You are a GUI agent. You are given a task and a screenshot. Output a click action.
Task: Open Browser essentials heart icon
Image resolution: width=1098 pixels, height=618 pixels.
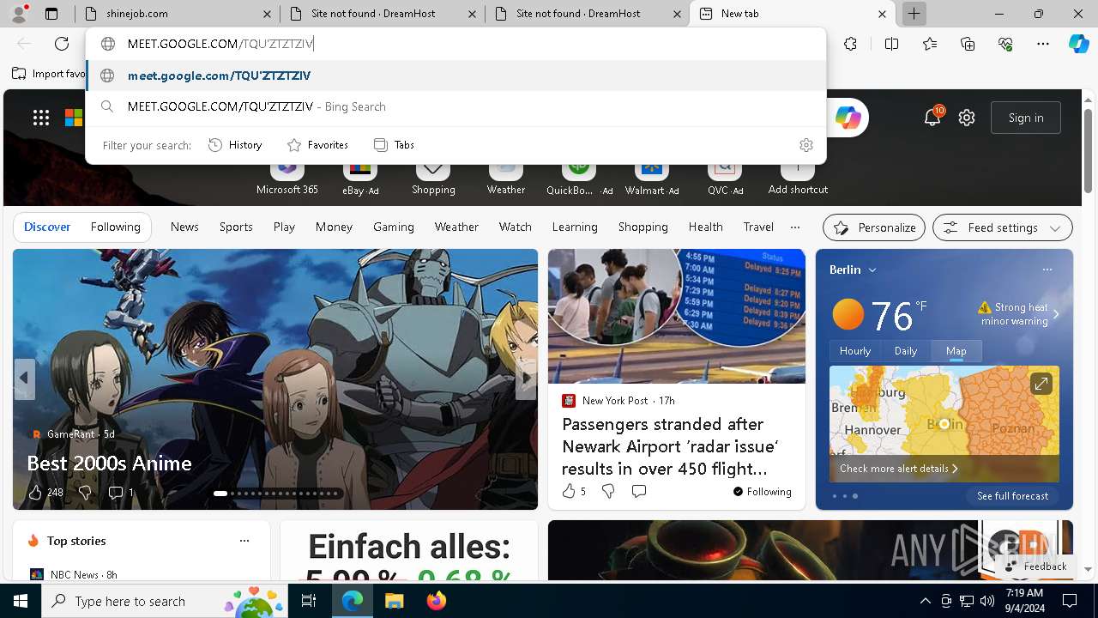[x=1005, y=44]
